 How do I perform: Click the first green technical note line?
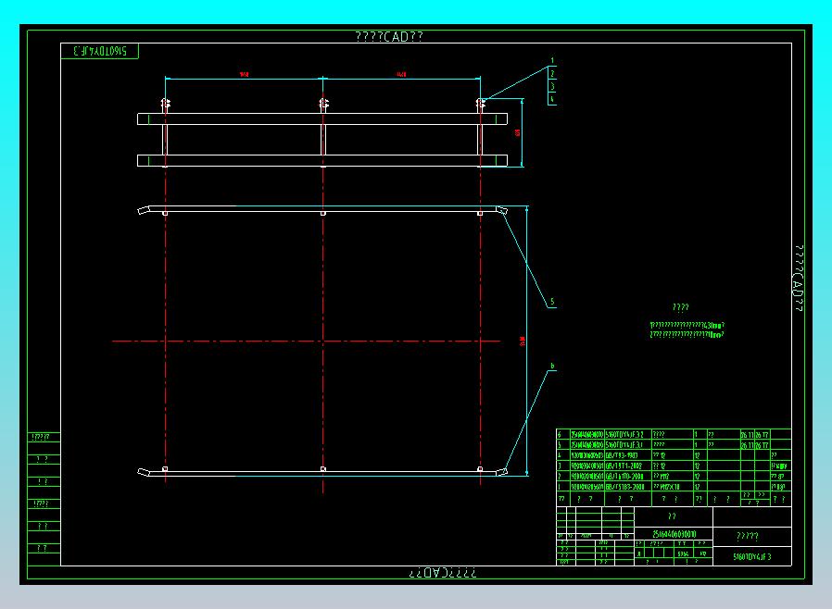click(687, 325)
